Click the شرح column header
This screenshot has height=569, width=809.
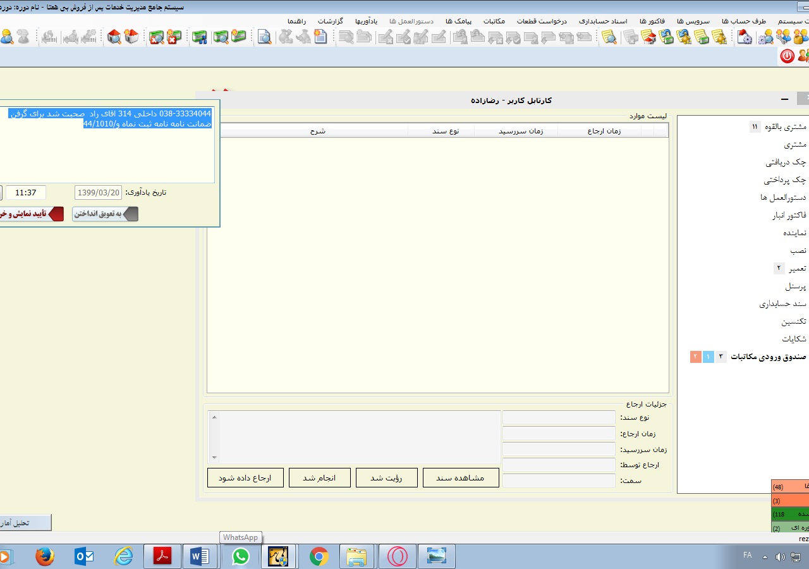pos(317,131)
